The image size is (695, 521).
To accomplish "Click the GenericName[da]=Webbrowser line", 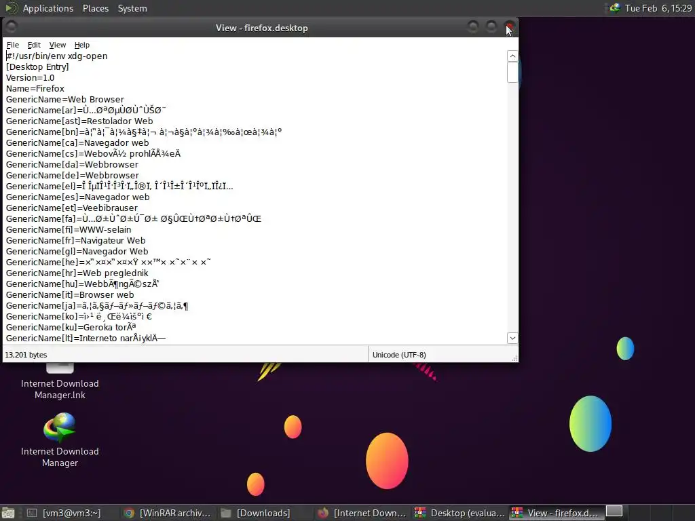I will tap(72, 164).
